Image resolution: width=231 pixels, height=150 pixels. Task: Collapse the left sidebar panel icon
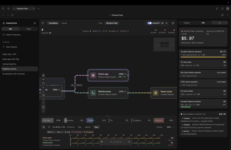43,23
